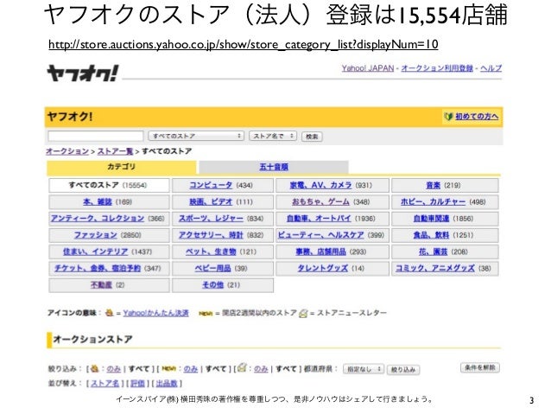Select the すべてのストア (15554) cell
Viewport: 551px width, 414px height.
coord(110,185)
